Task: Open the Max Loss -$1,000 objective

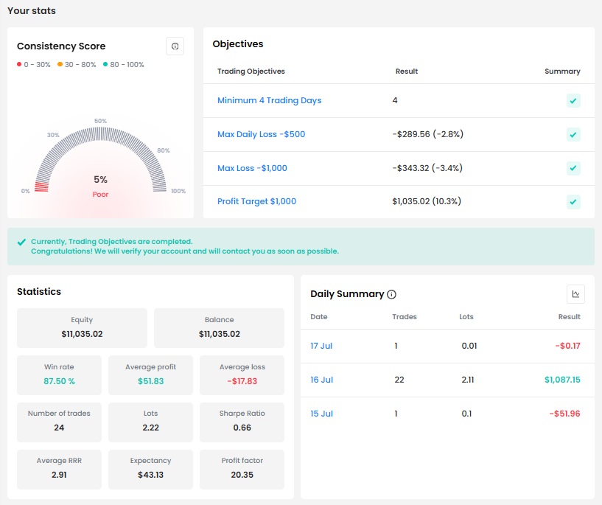Action: click(252, 168)
